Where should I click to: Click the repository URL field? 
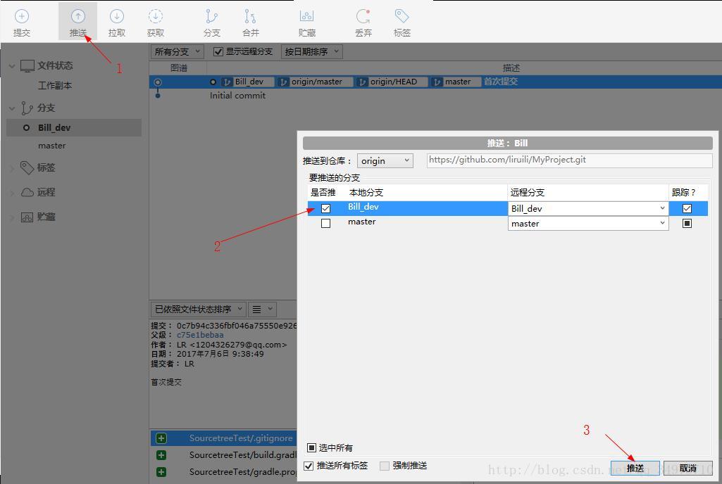pyautogui.click(x=570, y=160)
